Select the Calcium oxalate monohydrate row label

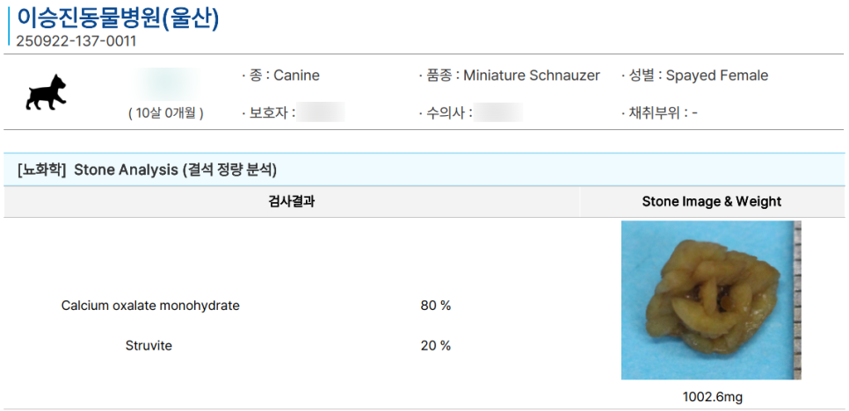pyautogui.click(x=150, y=306)
